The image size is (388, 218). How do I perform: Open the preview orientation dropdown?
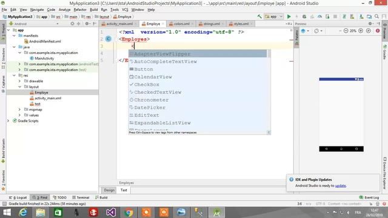coord(318,31)
